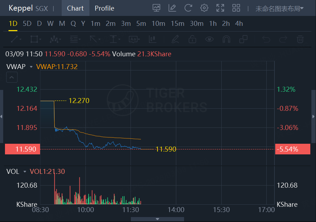
Task: Select the 5D timeframe tab
Action: pyautogui.click(x=27, y=24)
